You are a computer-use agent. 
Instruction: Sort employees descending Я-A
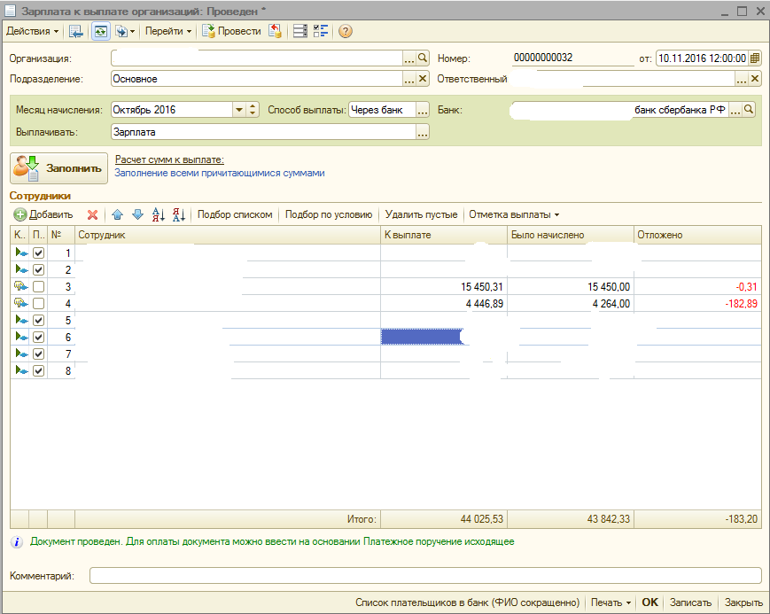coord(178,214)
